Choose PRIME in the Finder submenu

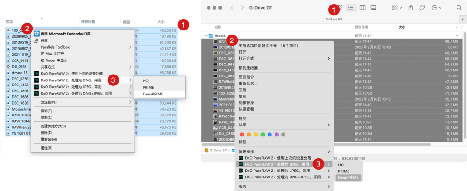point(344,171)
